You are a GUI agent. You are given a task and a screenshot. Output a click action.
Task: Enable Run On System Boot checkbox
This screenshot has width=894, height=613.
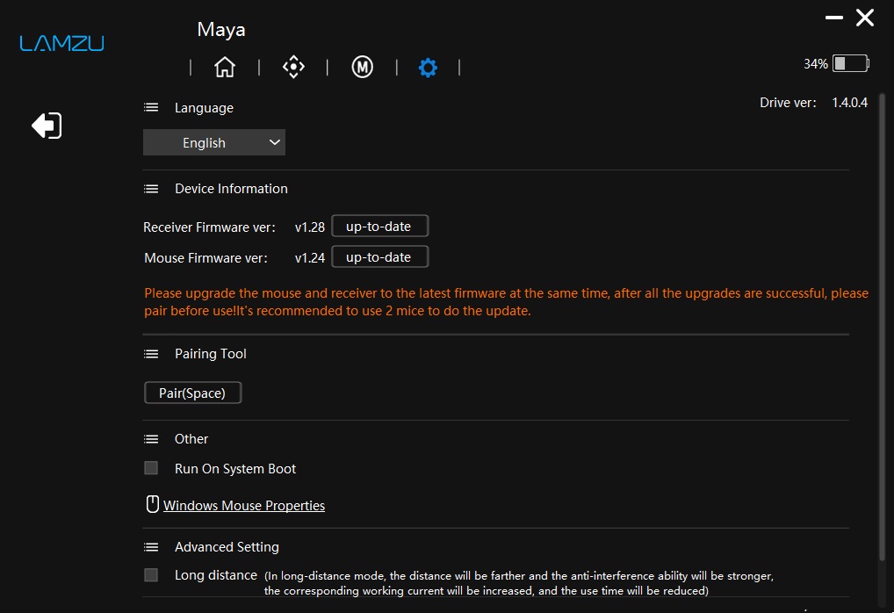click(x=151, y=468)
